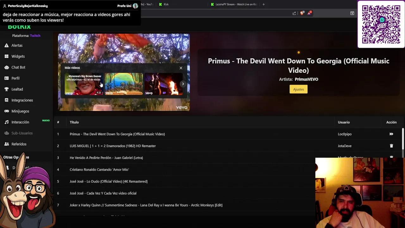The image size is (405, 228).
Task: Open the Integraciones page
Action: (22, 100)
